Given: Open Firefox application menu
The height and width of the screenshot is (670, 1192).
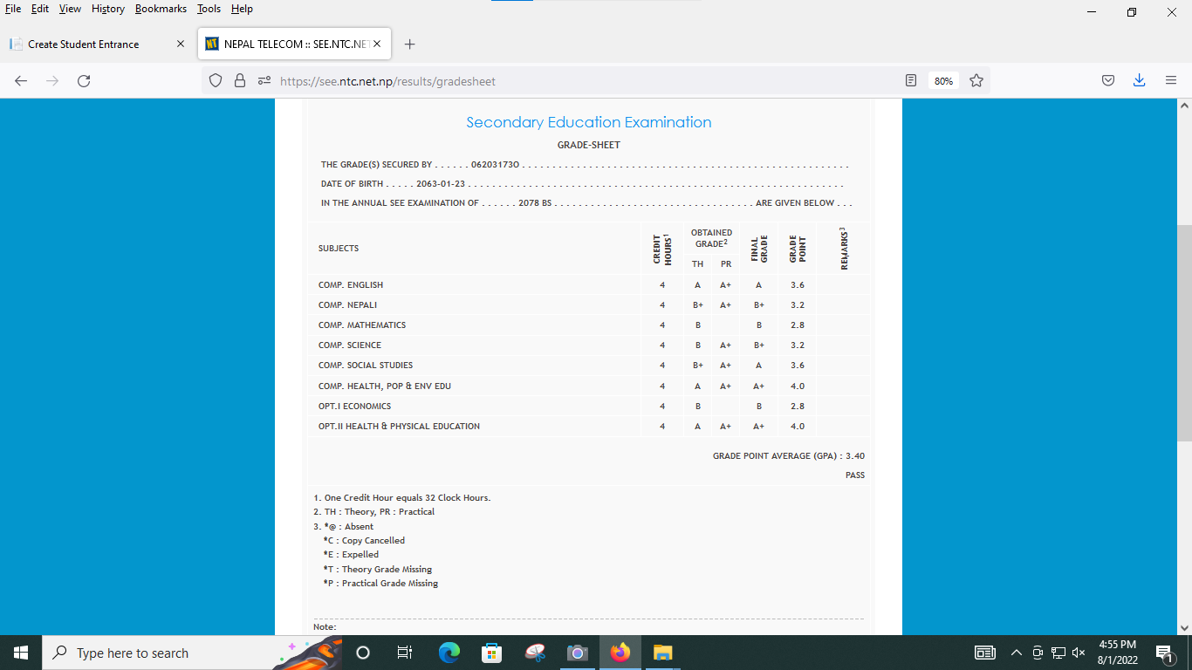Looking at the screenshot, I should tap(1171, 81).
